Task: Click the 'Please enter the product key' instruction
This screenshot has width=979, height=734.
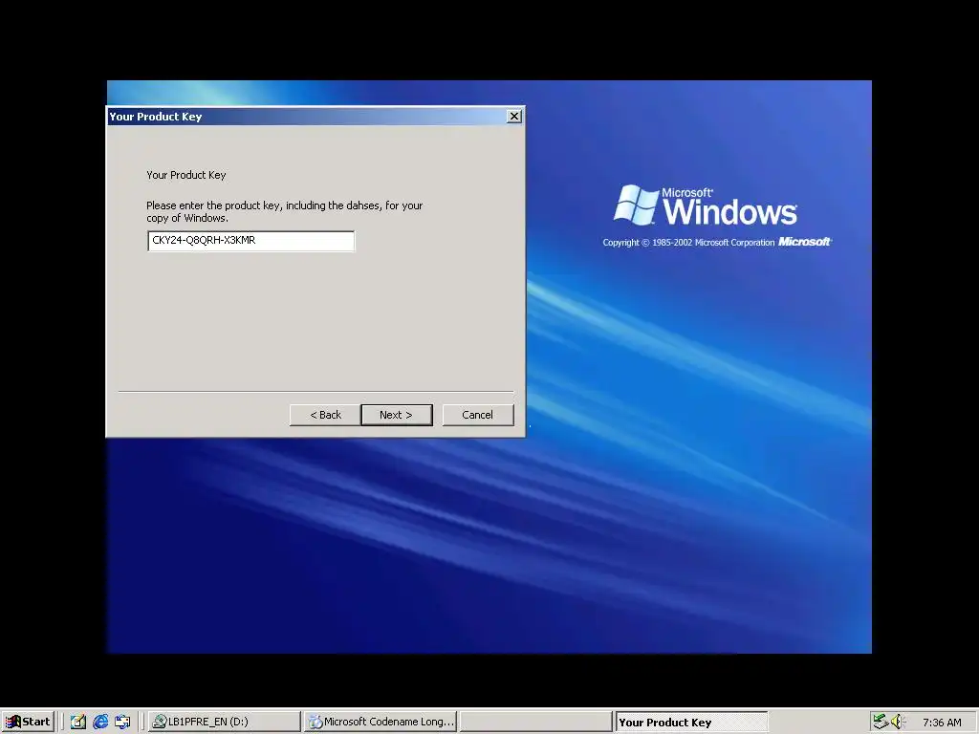Action: 285,211
